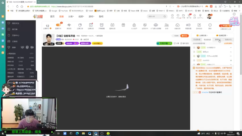Click the browser refresh button
242x136 pixels.
tap(17, 6)
